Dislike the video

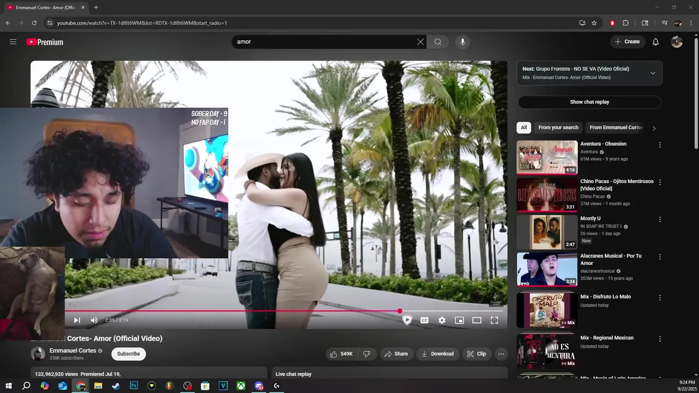pos(367,354)
